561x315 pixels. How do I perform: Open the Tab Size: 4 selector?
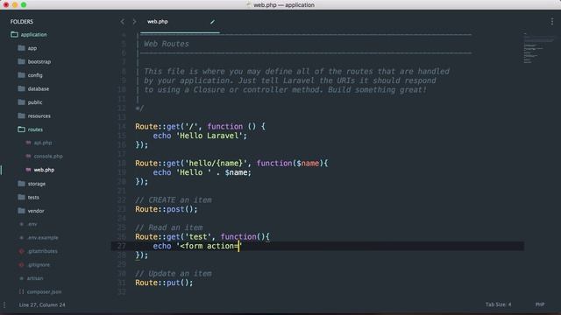click(x=499, y=304)
